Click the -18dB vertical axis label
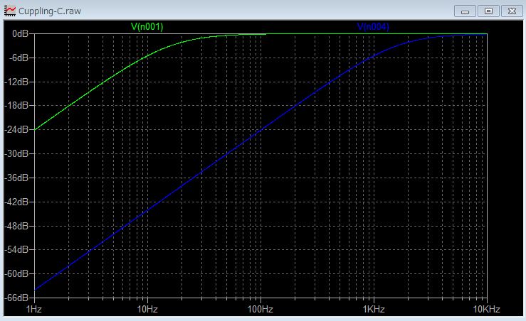526x321 pixels. tap(16, 105)
